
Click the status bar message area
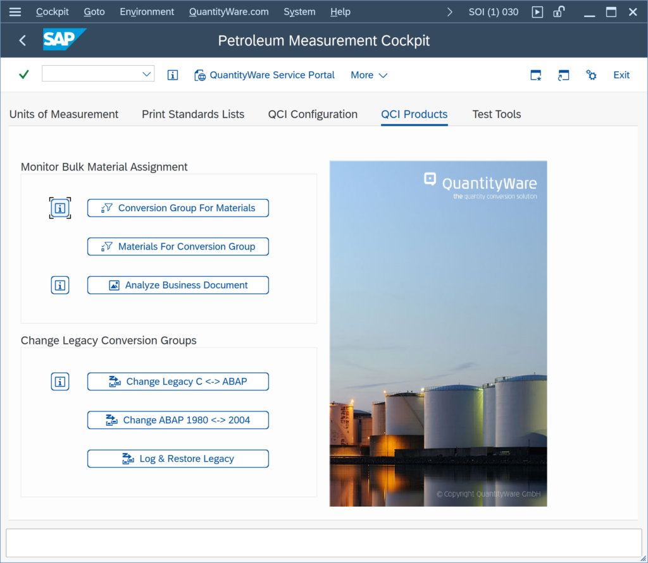(323, 543)
